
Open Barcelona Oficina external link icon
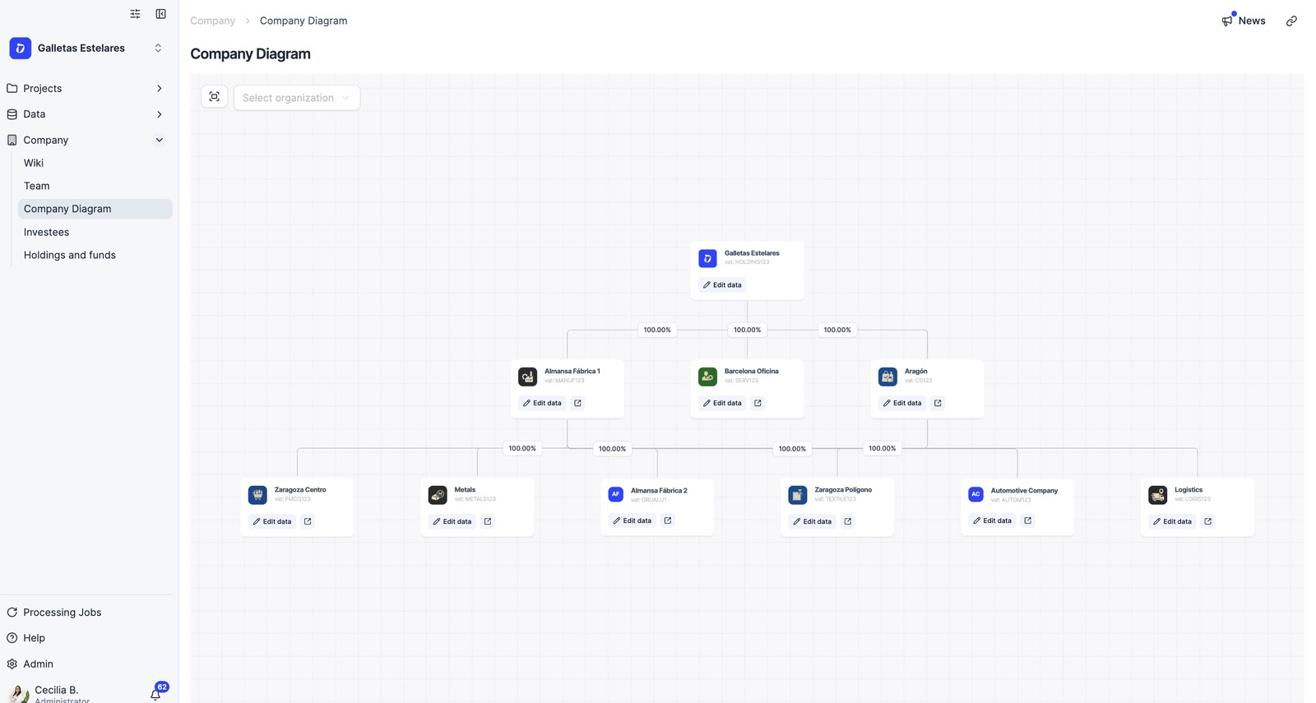coord(758,403)
